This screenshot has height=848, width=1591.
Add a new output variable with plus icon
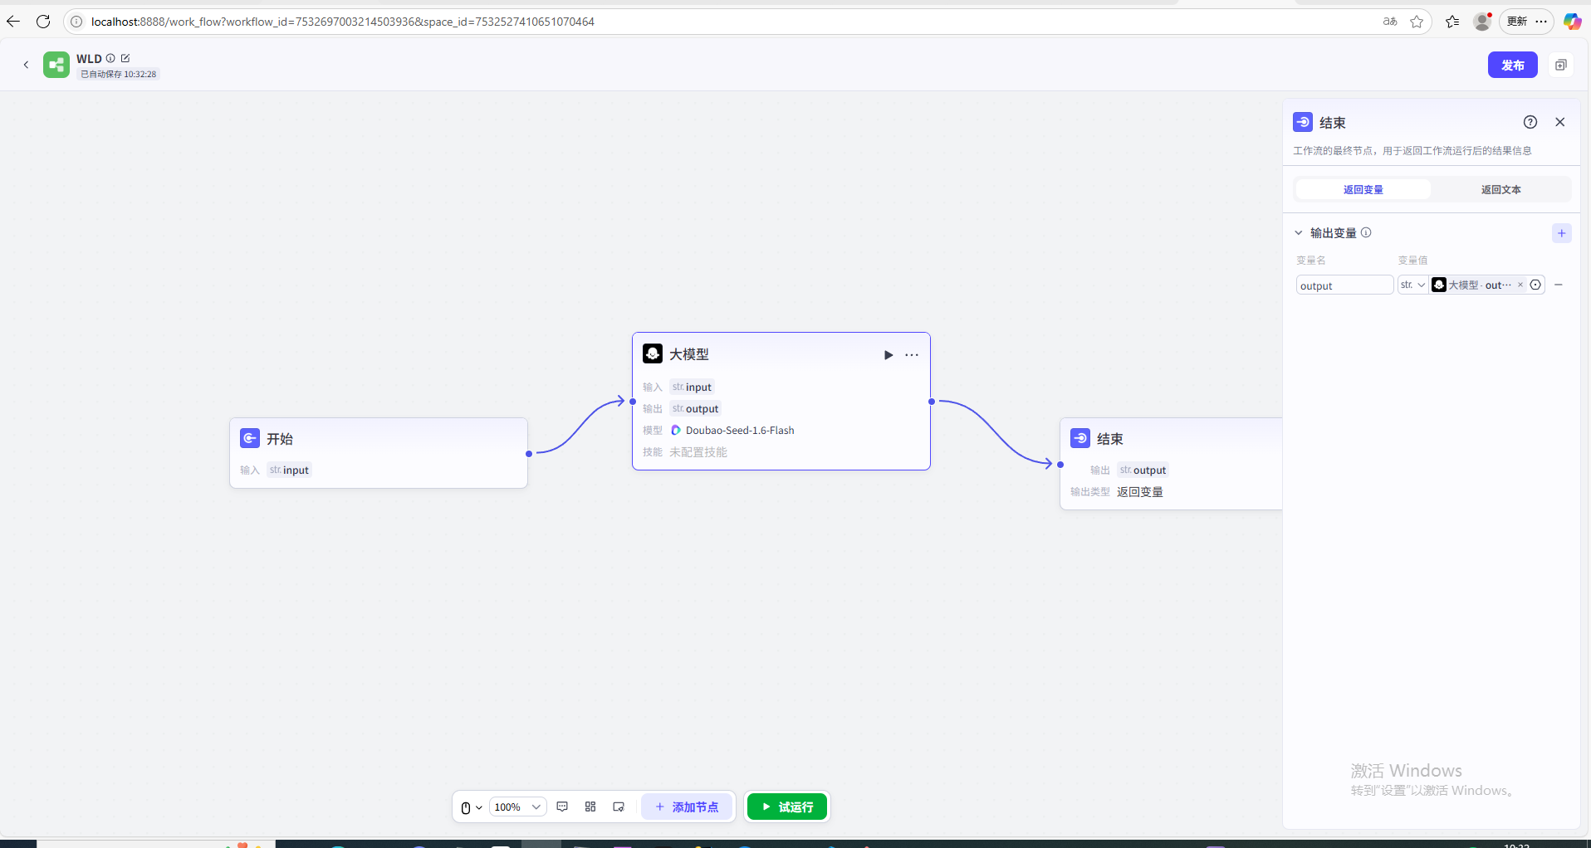click(x=1561, y=233)
